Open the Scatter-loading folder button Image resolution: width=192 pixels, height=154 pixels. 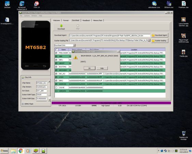point(160,40)
